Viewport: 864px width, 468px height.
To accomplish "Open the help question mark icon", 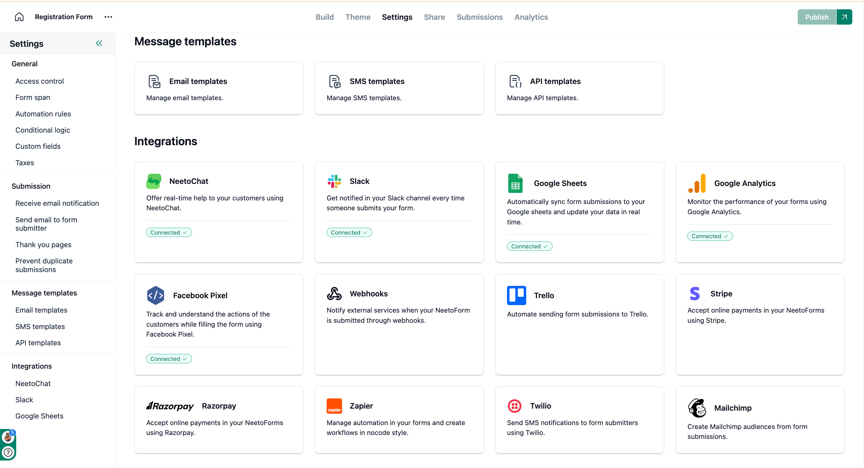I will point(8,452).
